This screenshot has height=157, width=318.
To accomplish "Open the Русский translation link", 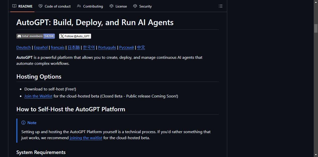I will click(x=127, y=47).
